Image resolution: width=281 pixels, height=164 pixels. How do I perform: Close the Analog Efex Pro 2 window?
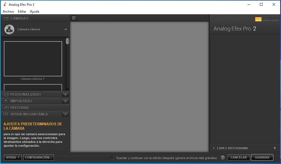[x=274, y=4]
